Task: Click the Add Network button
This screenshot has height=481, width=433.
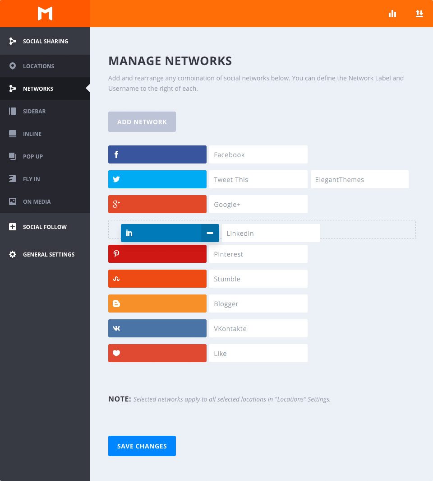Action: [x=142, y=121]
